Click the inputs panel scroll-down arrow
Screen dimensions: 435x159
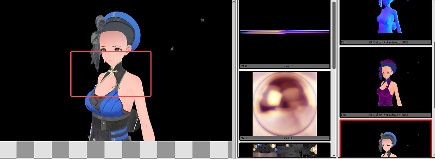[334, 156]
